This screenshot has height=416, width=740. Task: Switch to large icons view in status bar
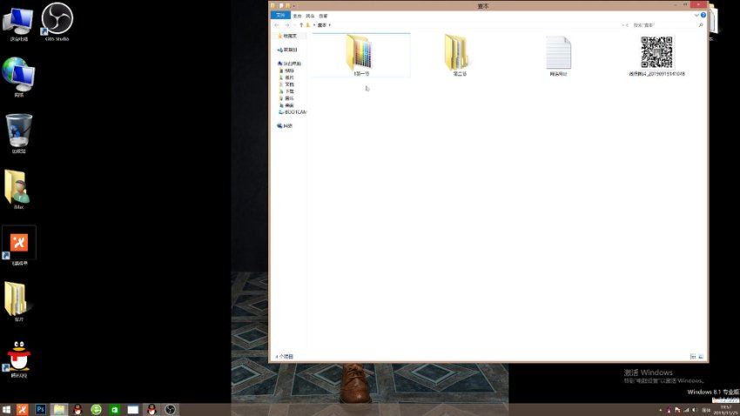701,357
